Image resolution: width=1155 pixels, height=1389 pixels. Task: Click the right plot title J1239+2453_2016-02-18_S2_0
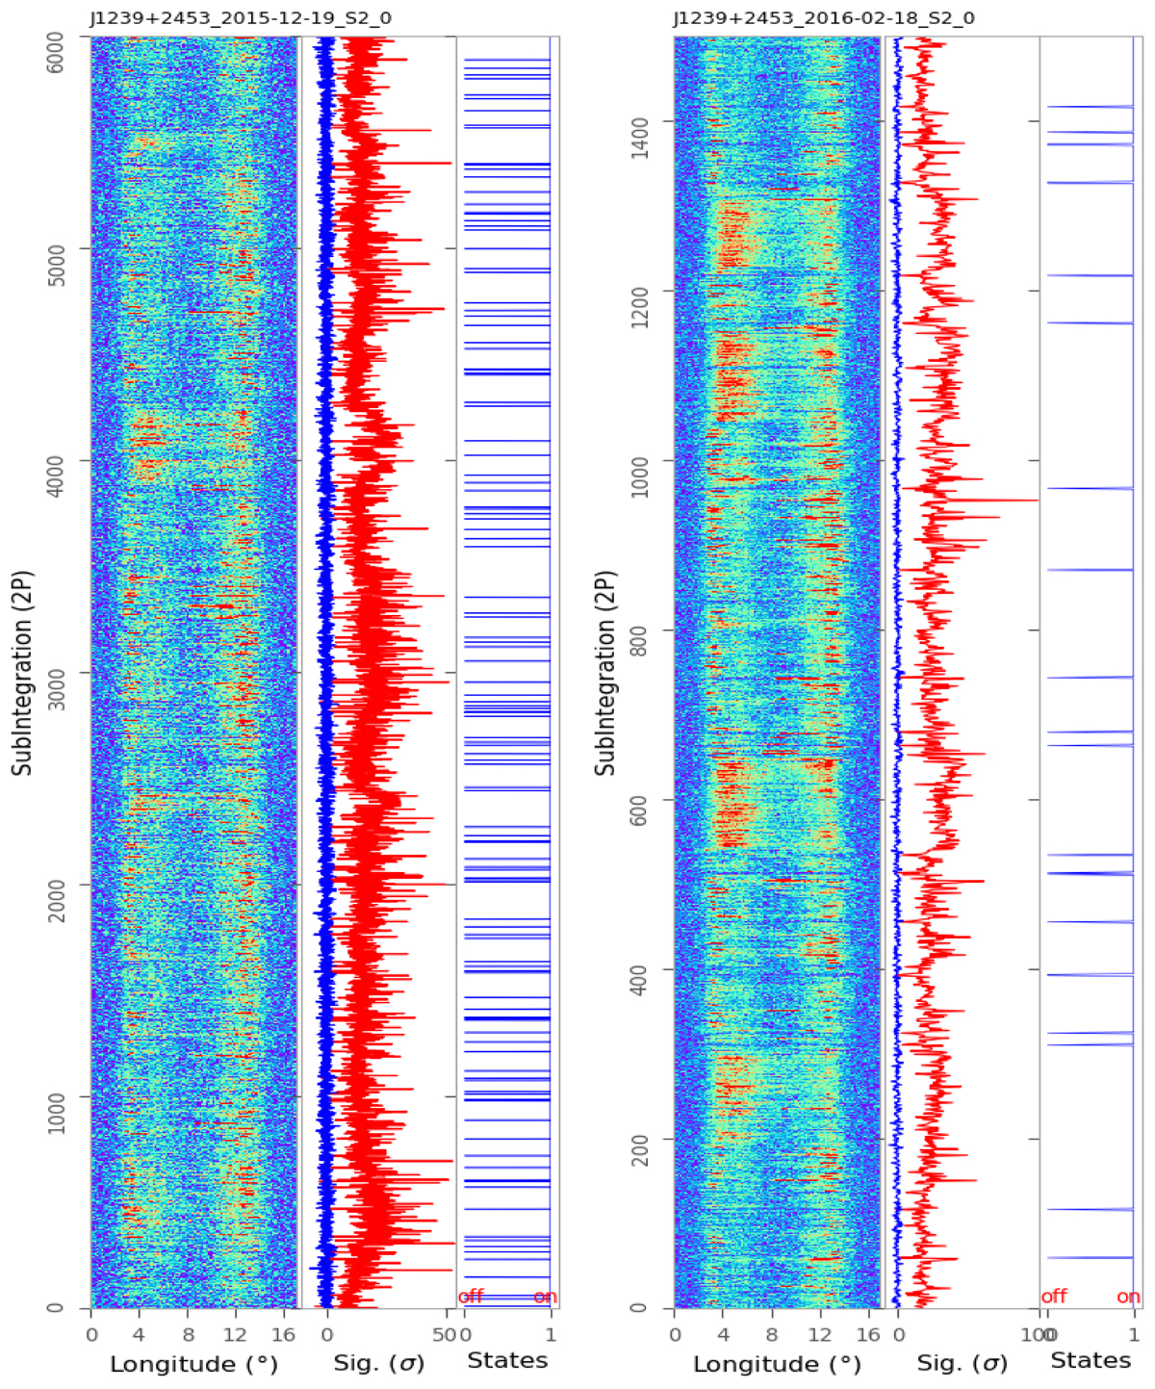point(823,18)
